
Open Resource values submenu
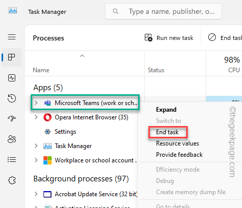(178, 143)
